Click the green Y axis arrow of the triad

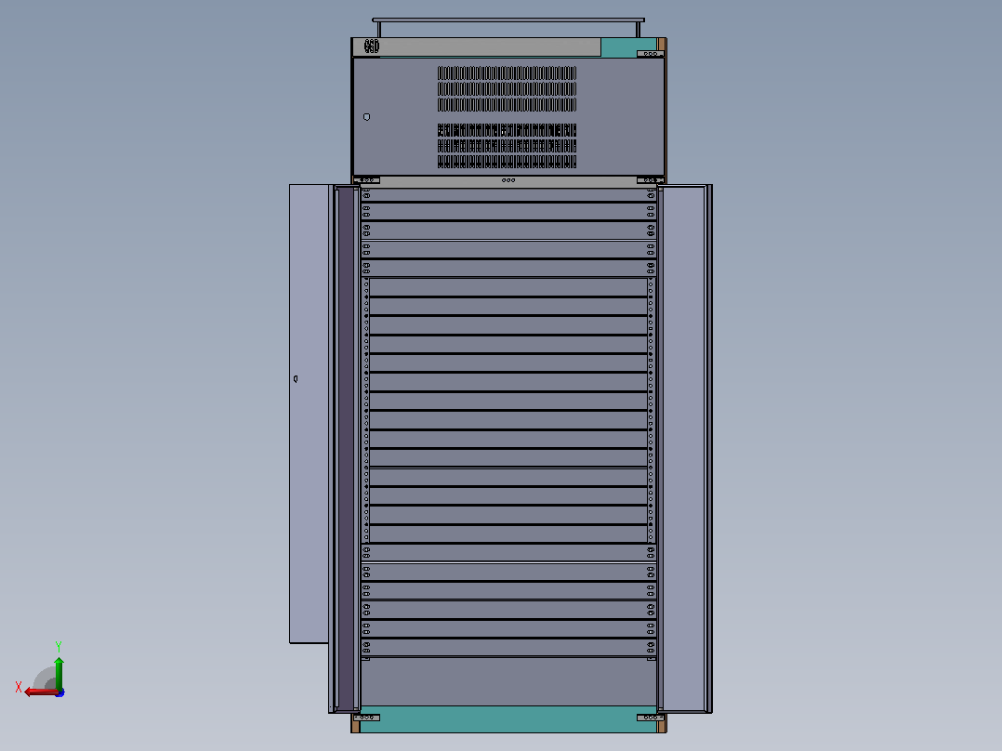pos(59,672)
